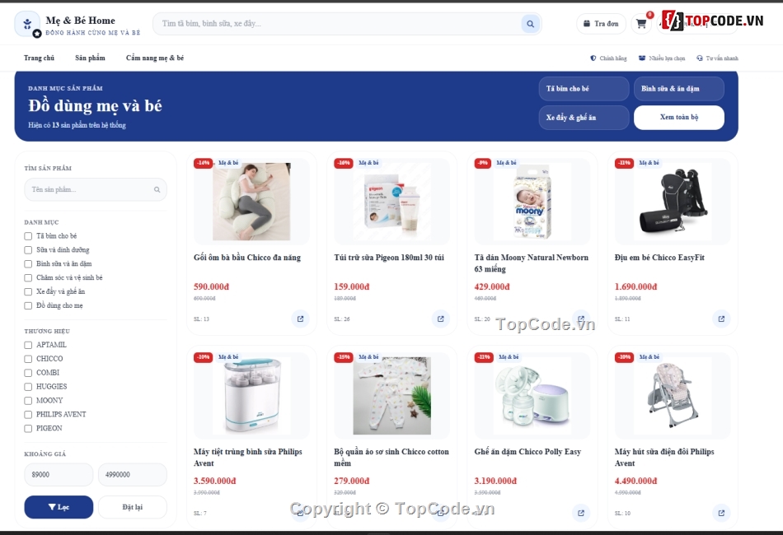Open Gối ôm bà bầu Chicco product image
This screenshot has height=535, width=783.
(x=251, y=202)
